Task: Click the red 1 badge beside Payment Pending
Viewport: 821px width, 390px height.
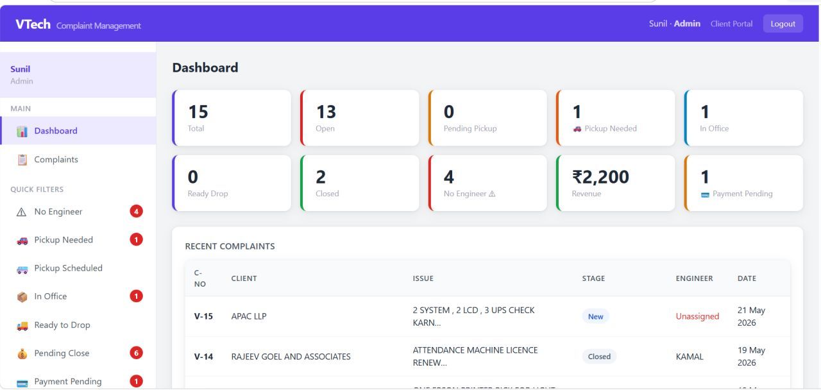Action: 136,381
